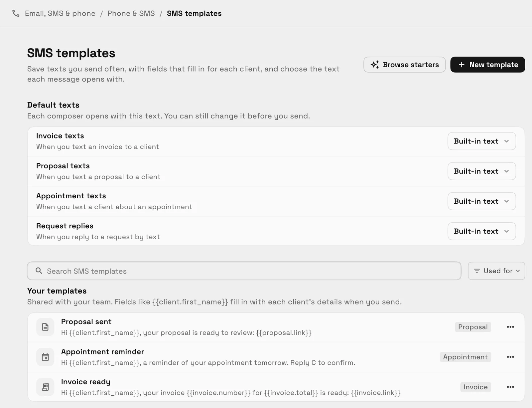
Task: Click the Invoice tag
Action: click(475, 387)
